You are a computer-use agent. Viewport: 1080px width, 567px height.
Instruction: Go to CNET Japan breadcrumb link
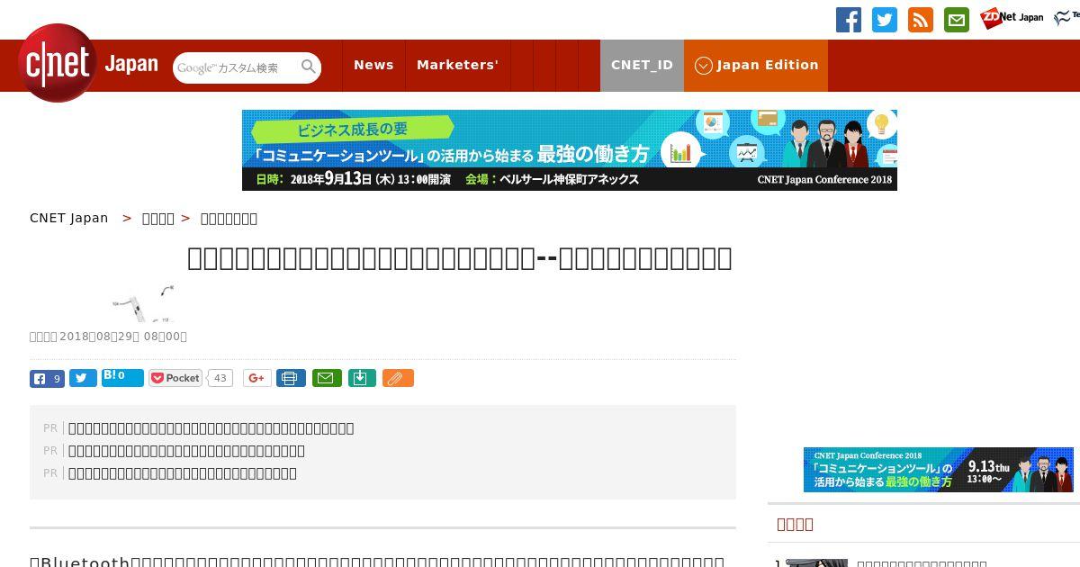(x=69, y=218)
